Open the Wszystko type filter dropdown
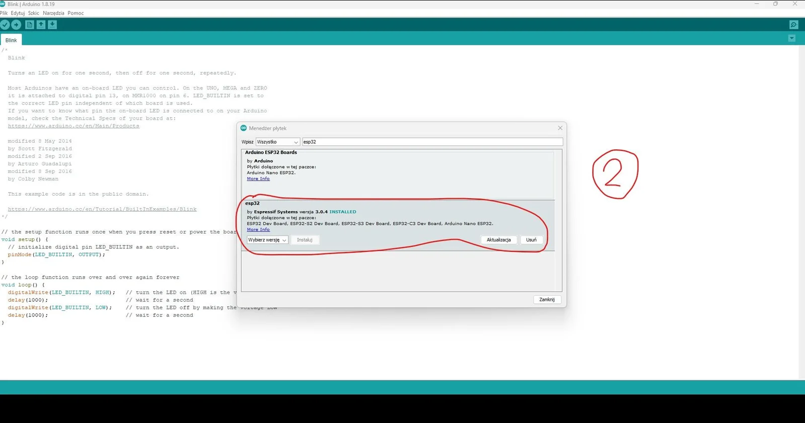Screen dimensions: 805x423 278,142
